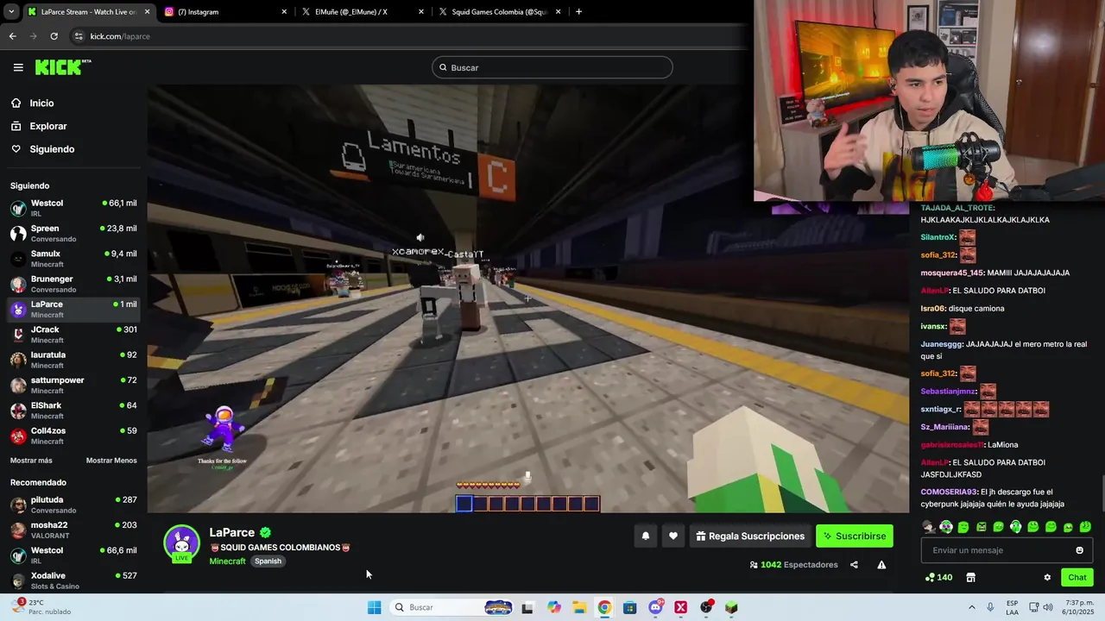The image size is (1105, 621).
Task: Open ElShark channel in sidebar
Action: click(73, 410)
